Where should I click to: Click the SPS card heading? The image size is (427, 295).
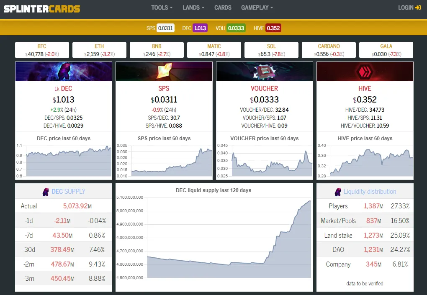pyautogui.click(x=164, y=88)
